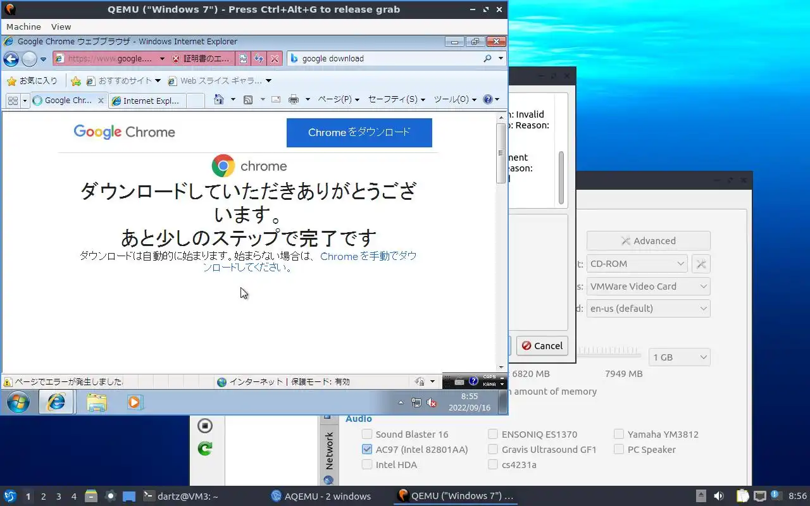Click the blue Chromeをダウンロード button

(359, 132)
